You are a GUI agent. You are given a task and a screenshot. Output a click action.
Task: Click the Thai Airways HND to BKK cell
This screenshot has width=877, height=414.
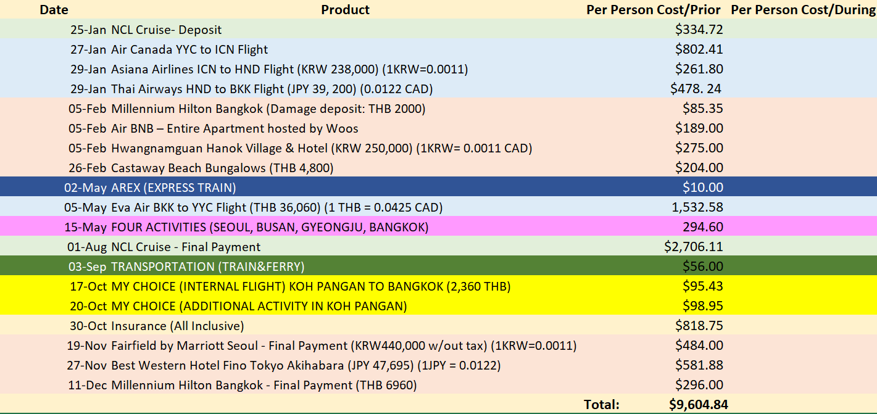tap(272, 89)
